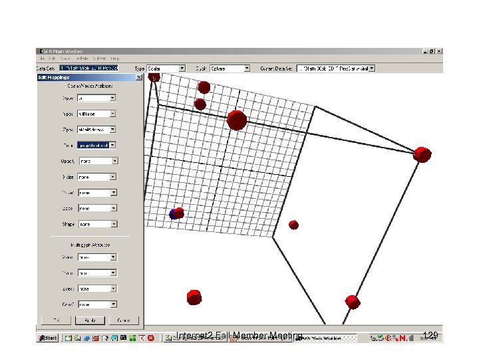Open the Xsize dropdown
Screen dimensions: 479x359
[x=97, y=177]
